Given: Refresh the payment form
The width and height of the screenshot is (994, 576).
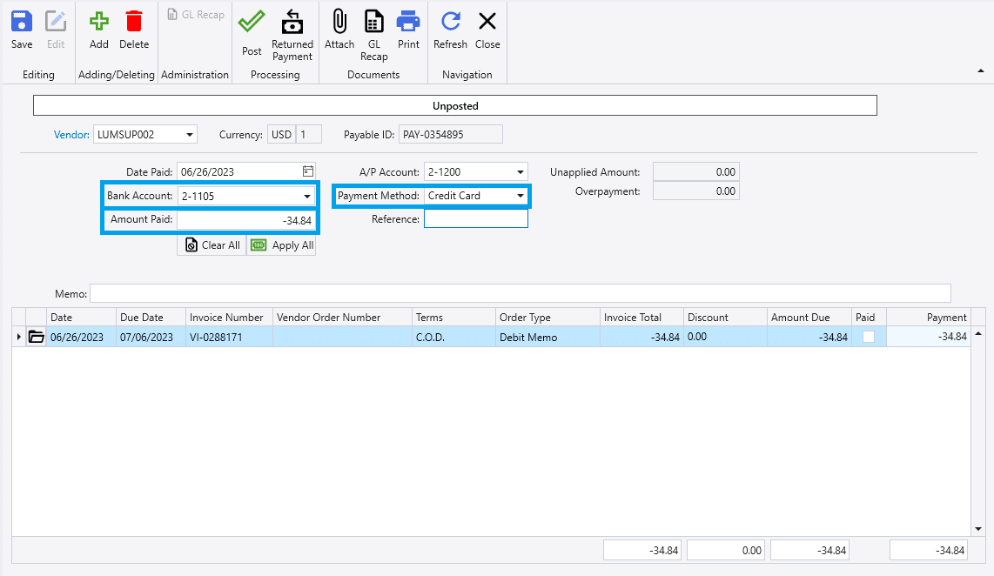Looking at the screenshot, I should (450, 22).
